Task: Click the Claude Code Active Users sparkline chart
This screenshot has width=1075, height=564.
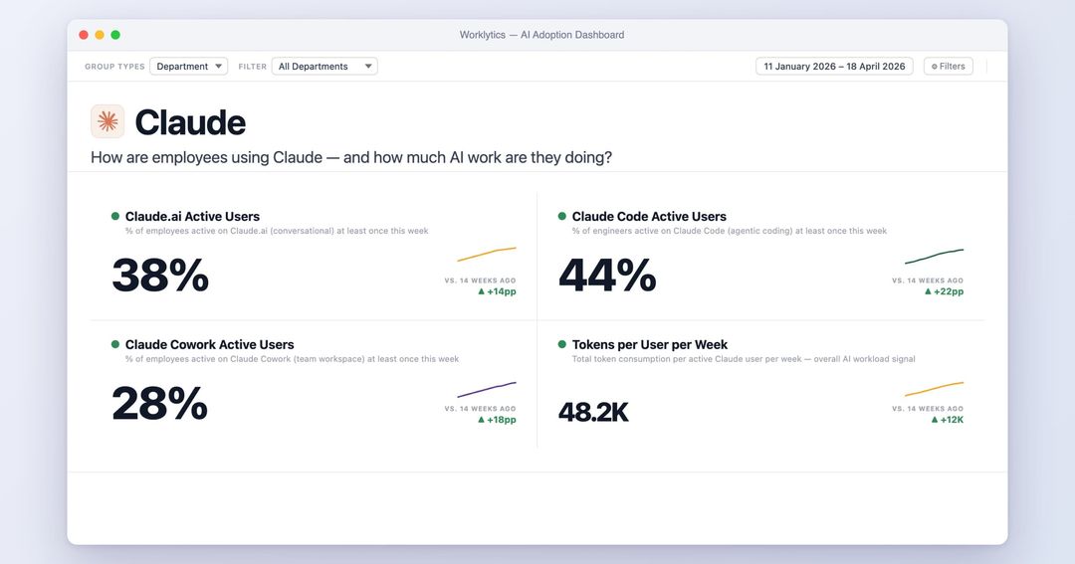Action: click(x=934, y=257)
